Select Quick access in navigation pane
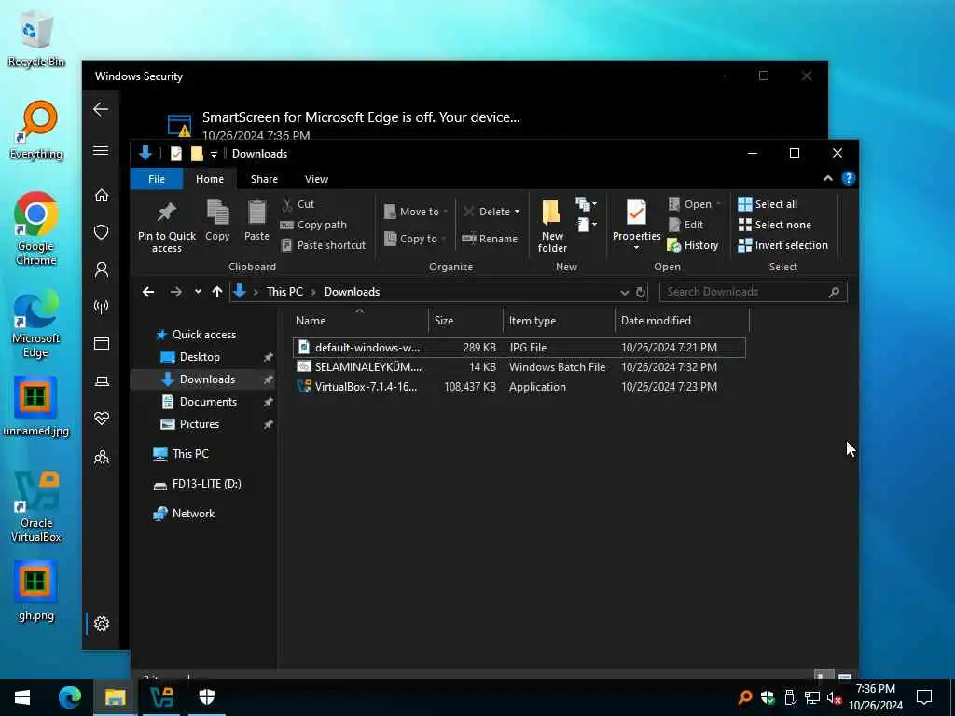Viewport: 955px width, 716px height. coord(203,335)
